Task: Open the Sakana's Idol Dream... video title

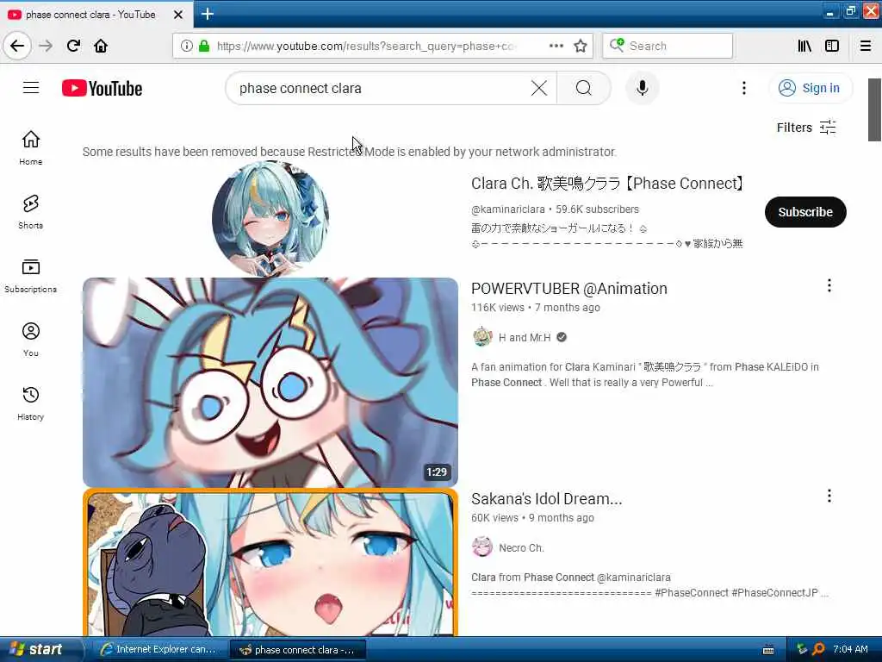Action: (x=547, y=499)
